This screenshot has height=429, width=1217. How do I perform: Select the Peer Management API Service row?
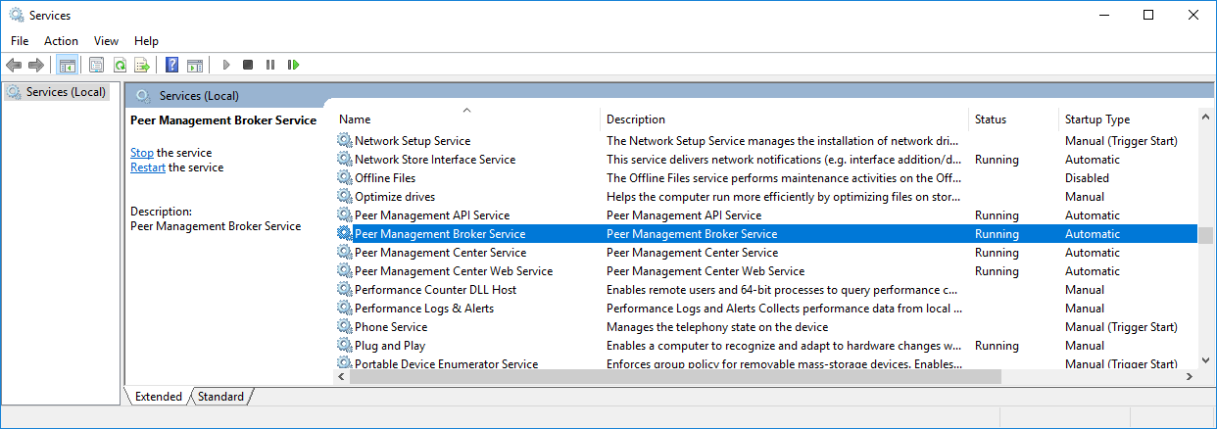point(431,215)
